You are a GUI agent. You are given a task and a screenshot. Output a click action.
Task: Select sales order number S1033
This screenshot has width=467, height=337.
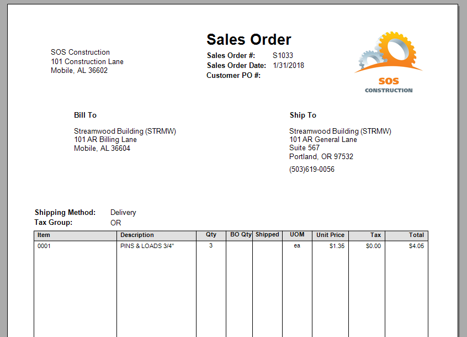283,55
